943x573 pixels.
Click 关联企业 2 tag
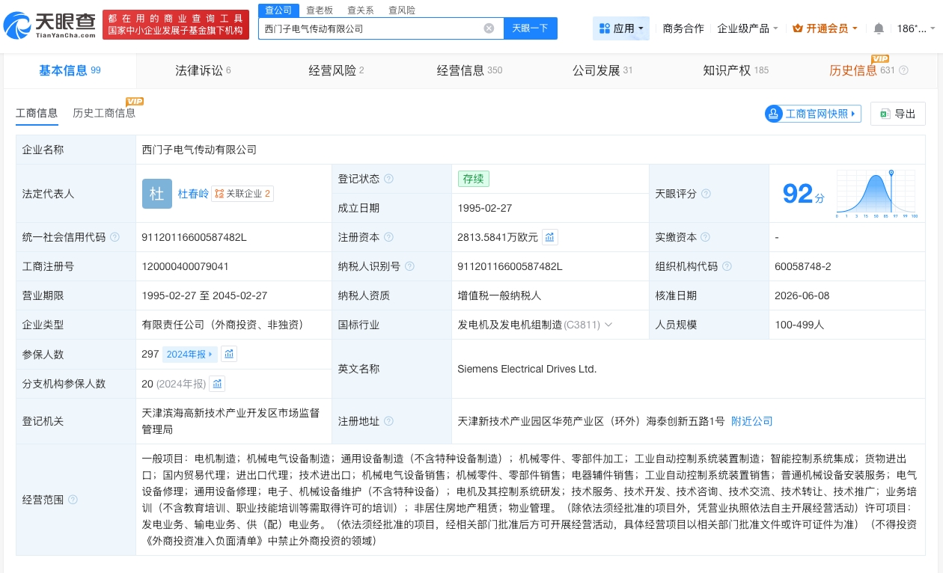[x=242, y=194]
